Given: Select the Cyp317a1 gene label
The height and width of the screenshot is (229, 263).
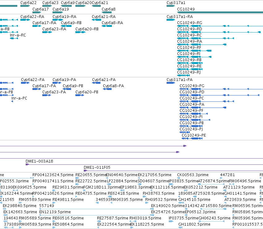Looking at the screenshot, I should [176, 3].
